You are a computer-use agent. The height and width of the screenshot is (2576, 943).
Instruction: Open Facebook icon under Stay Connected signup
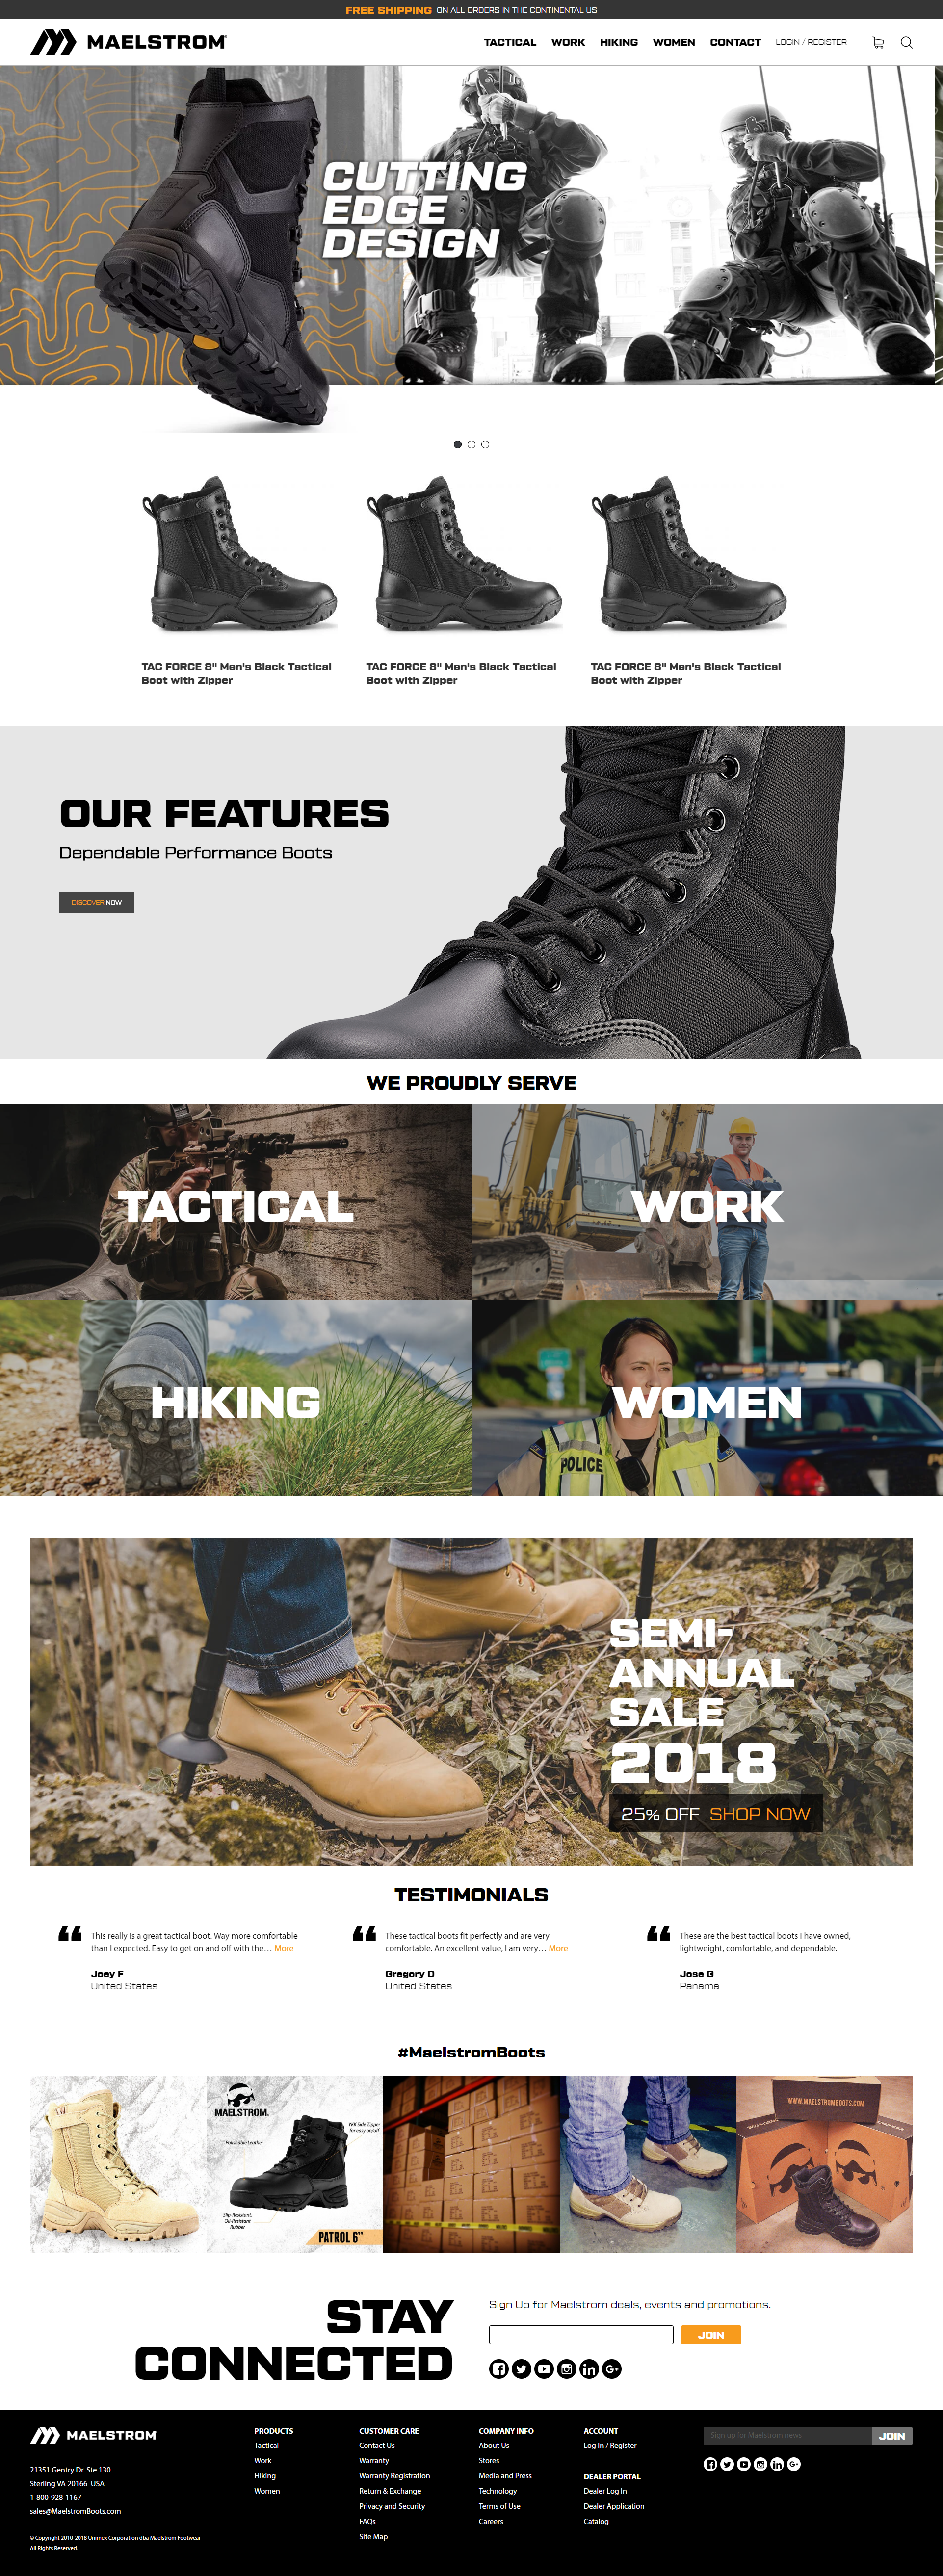(499, 2368)
